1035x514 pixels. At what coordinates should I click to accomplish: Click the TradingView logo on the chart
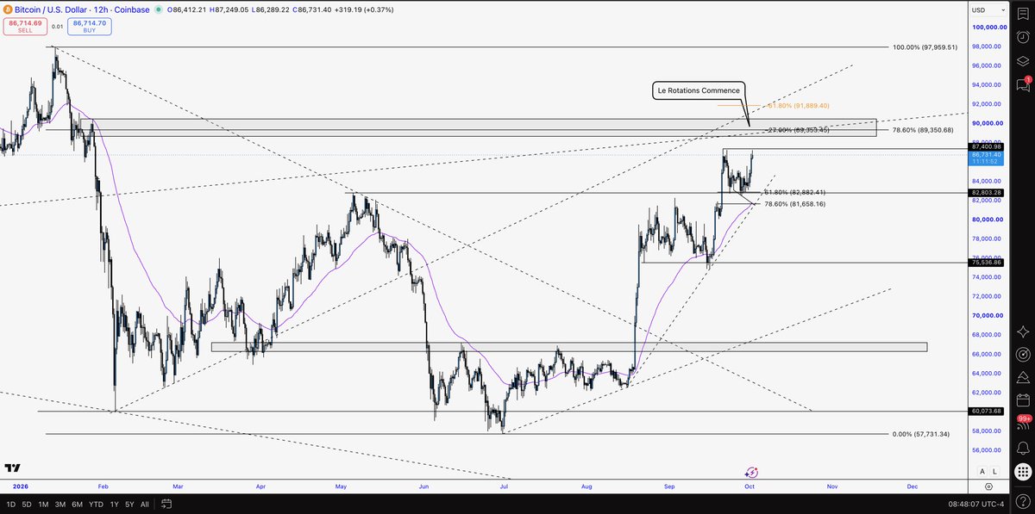12,468
